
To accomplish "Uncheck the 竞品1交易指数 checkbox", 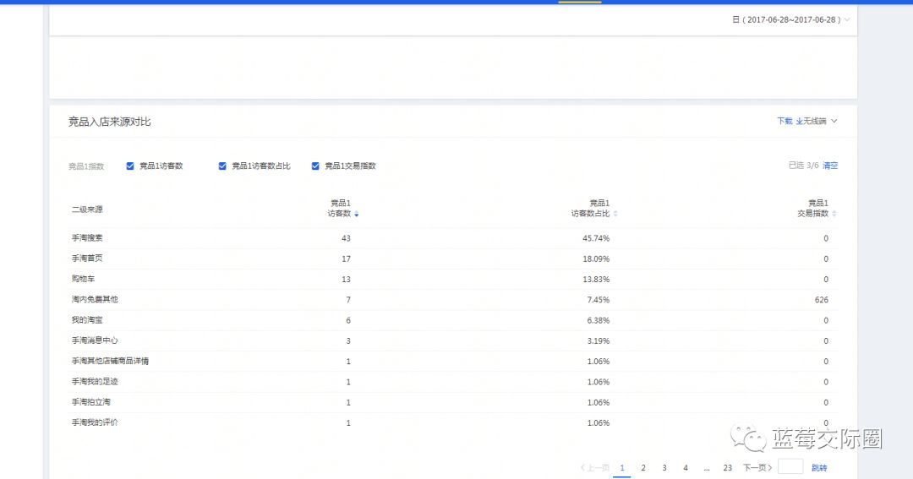I will pyautogui.click(x=315, y=166).
